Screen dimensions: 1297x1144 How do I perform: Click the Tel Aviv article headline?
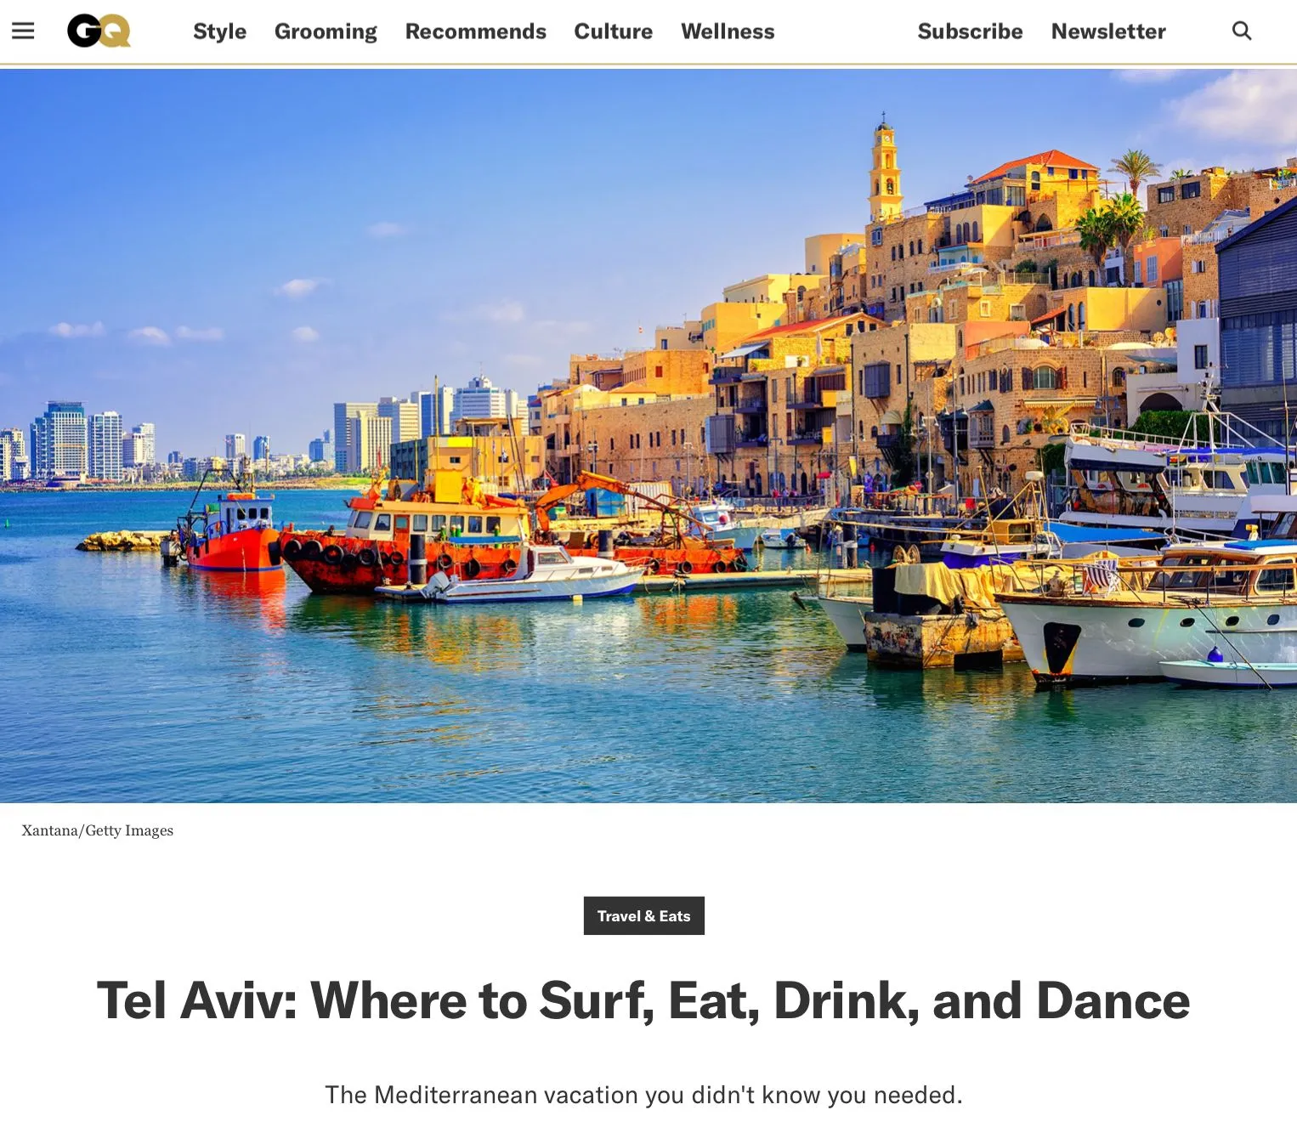[643, 1000]
